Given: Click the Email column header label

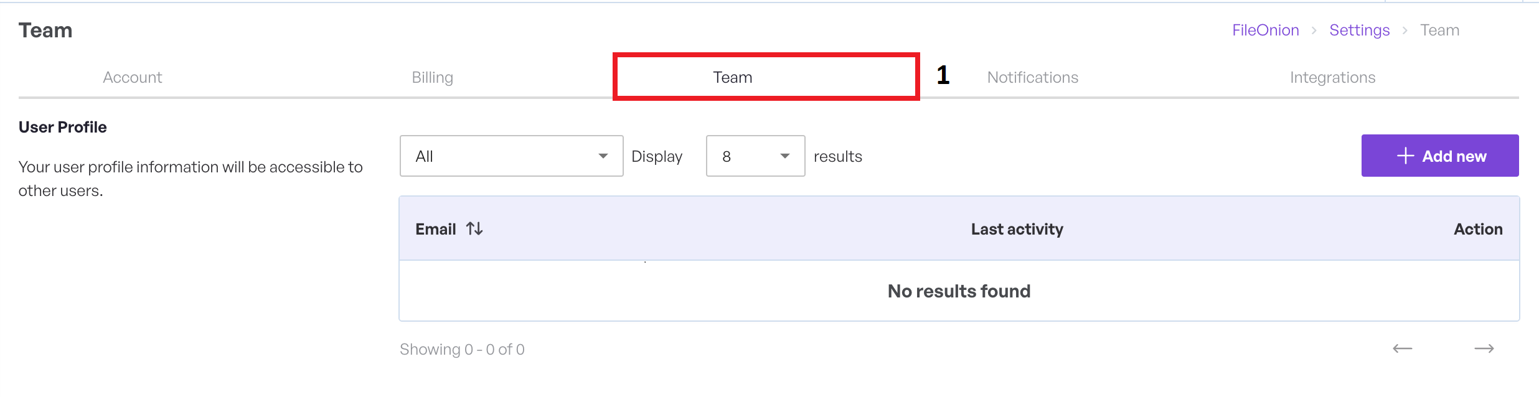Looking at the screenshot, I should click(x=435, y=229).
